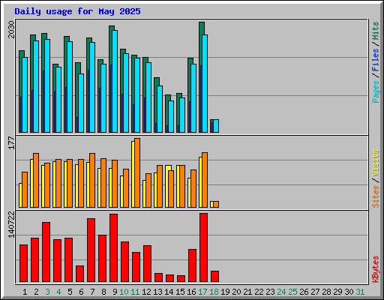Click day label 14 on the axis

pos(169,292)
